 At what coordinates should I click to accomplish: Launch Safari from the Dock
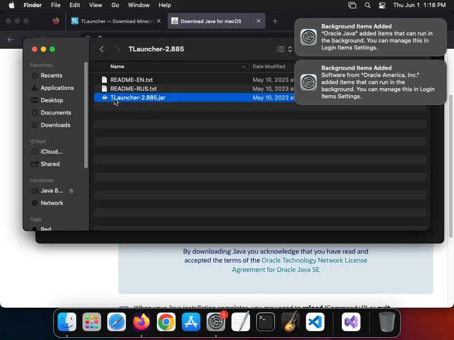pos(117,322)
